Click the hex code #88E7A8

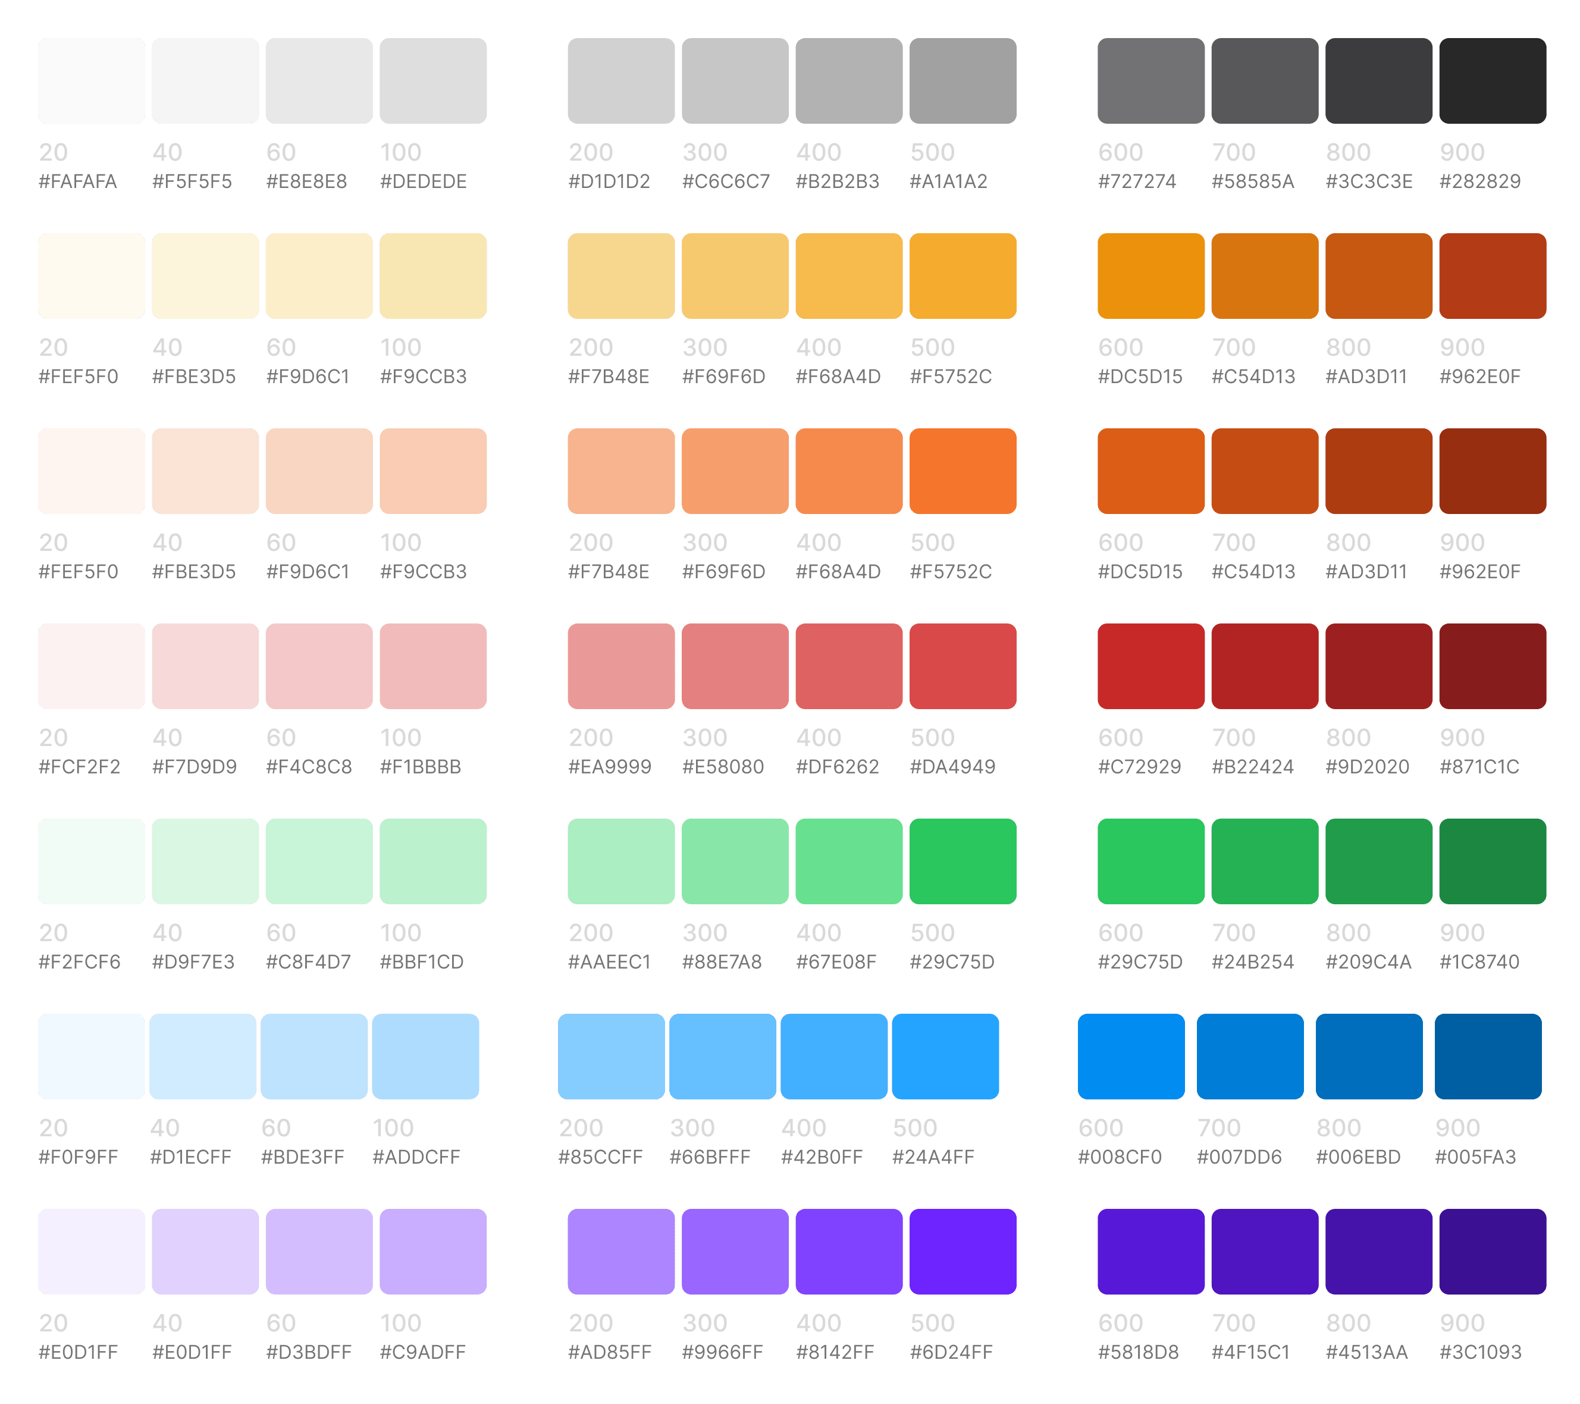(722, 962)
